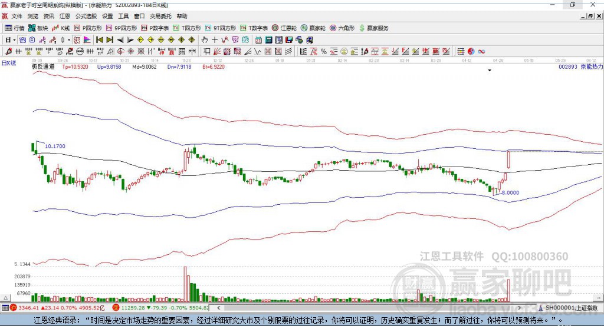The image size is (604, 326).
Task: Click the grid table icon beside yin-yang
Action: point(461,52)
